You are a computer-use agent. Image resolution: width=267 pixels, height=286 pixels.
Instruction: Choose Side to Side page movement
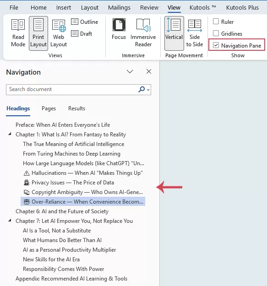pyautogui.click(x=195, y=33)
